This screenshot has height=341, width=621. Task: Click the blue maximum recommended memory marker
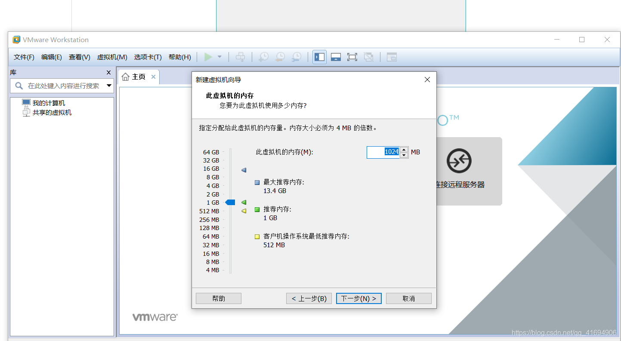click(244, 170)
